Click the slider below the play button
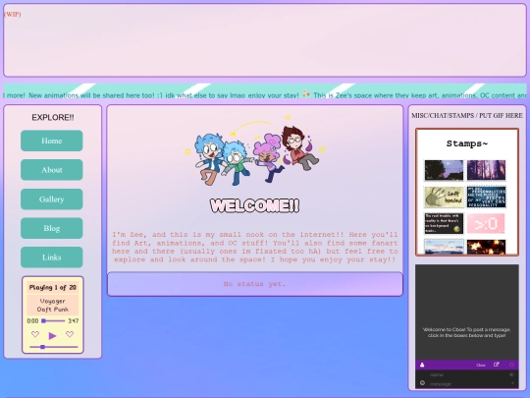Viewport: 530px width, 398px height. pos(53,347)
